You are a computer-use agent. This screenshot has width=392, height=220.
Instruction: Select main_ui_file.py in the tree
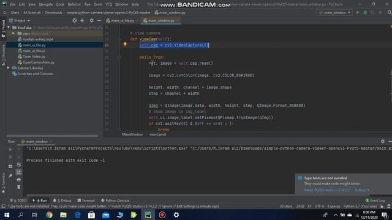tap(34, 45)
